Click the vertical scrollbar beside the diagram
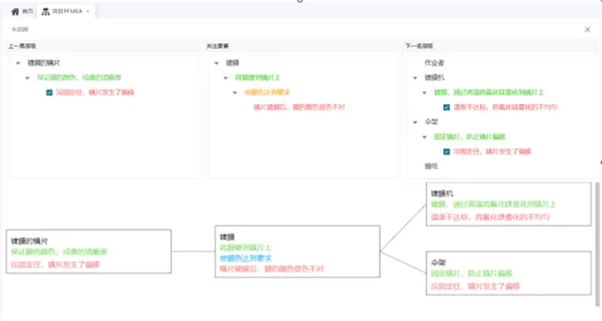 (x=597, y=240)
